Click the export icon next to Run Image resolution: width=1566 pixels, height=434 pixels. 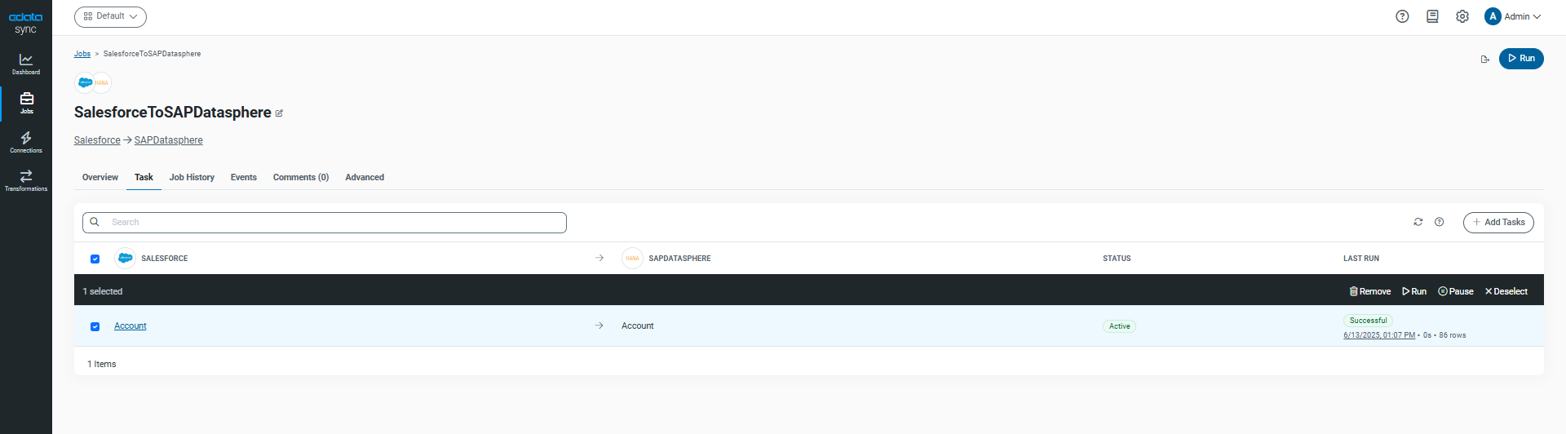(x=1485, y=59)
